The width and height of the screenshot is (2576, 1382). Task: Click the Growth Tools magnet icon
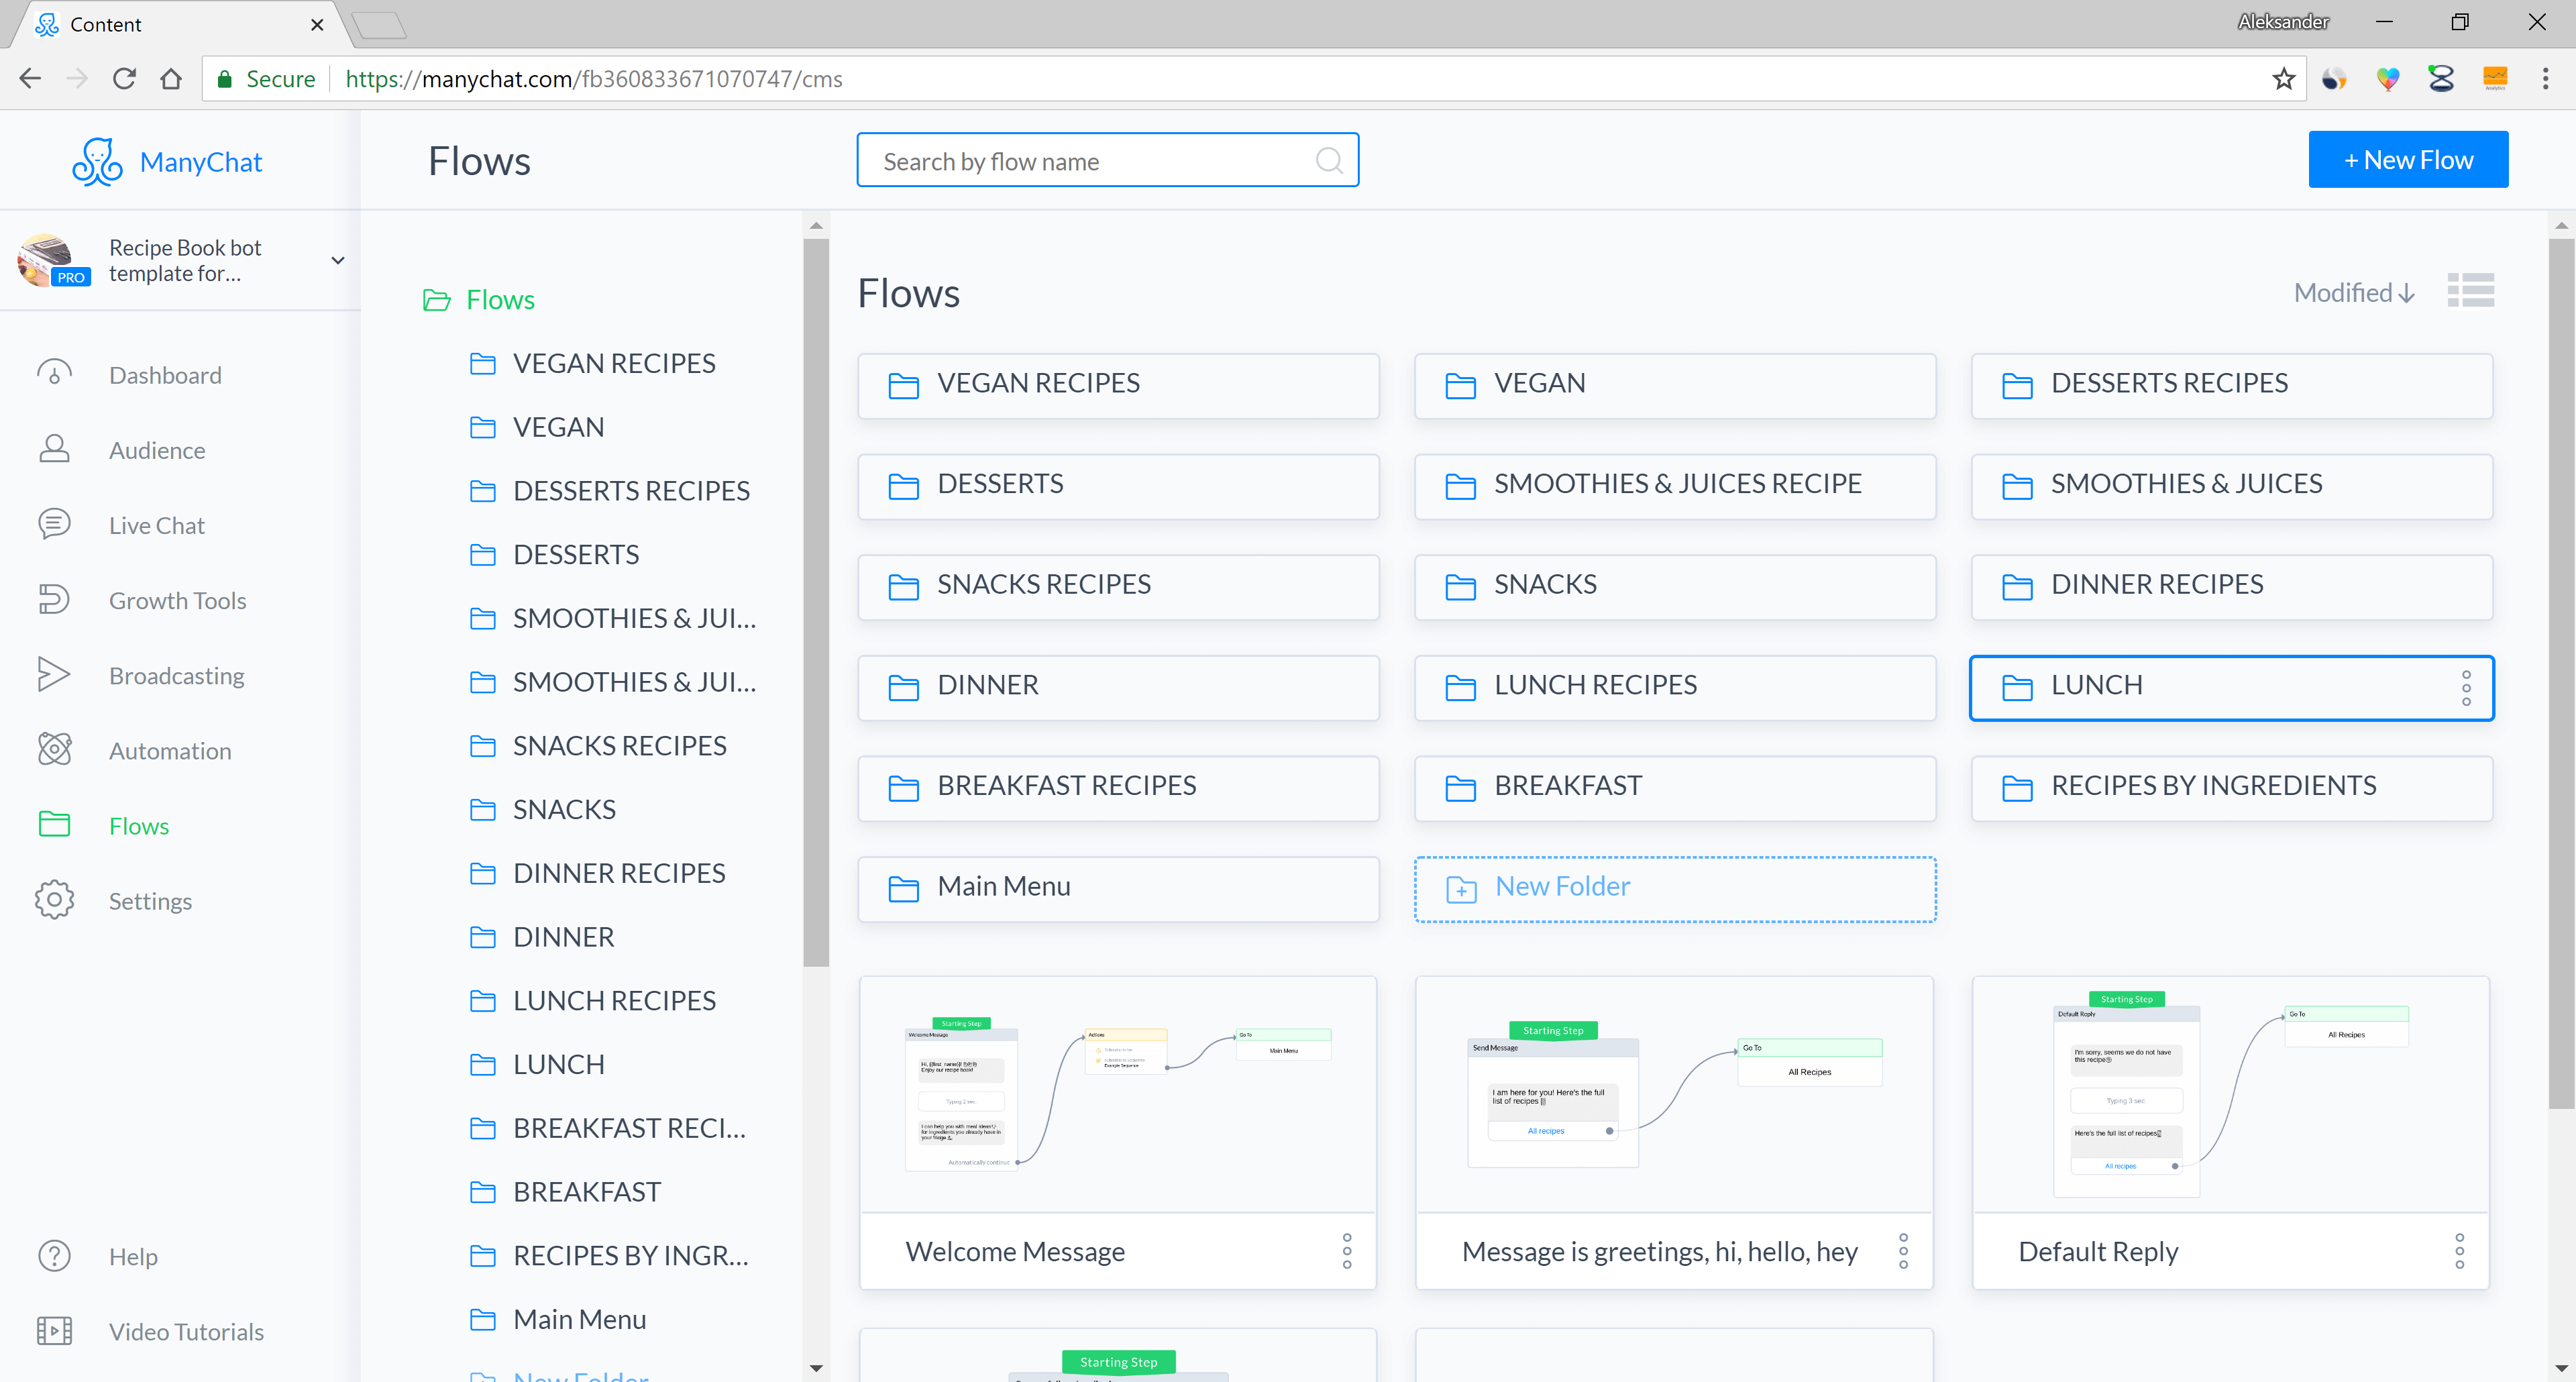[x=54, y=599]
